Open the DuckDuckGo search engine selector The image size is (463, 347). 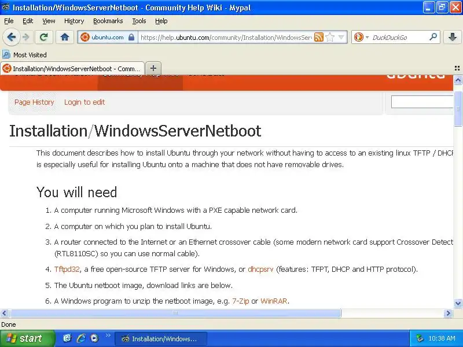(361, 37)
